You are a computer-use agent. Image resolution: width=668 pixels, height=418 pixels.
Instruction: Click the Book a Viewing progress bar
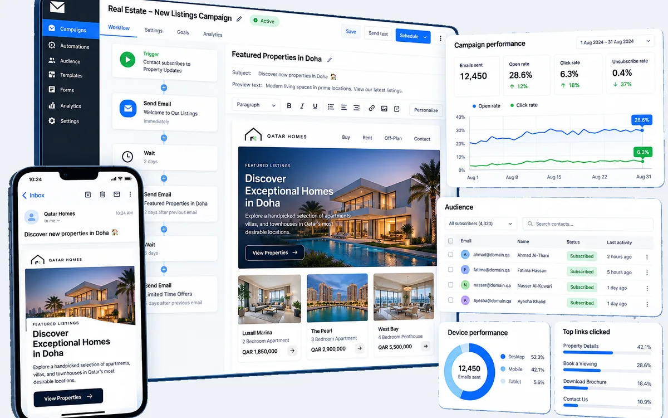pos(607,371)
